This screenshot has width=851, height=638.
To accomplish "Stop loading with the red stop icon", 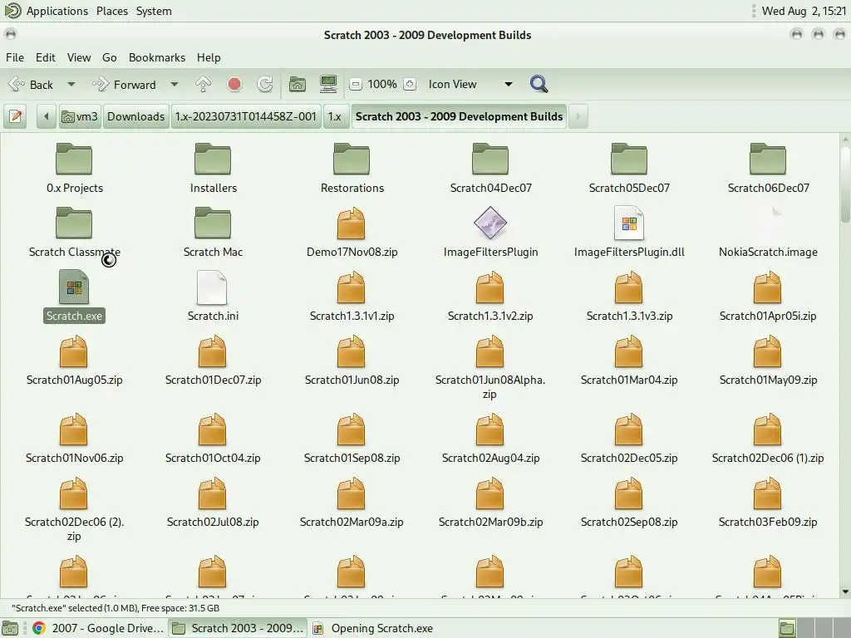I will 234,84.
